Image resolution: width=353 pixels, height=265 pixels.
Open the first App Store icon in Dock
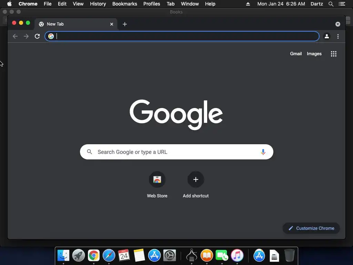pyautogui.click(x=154, y=256)
